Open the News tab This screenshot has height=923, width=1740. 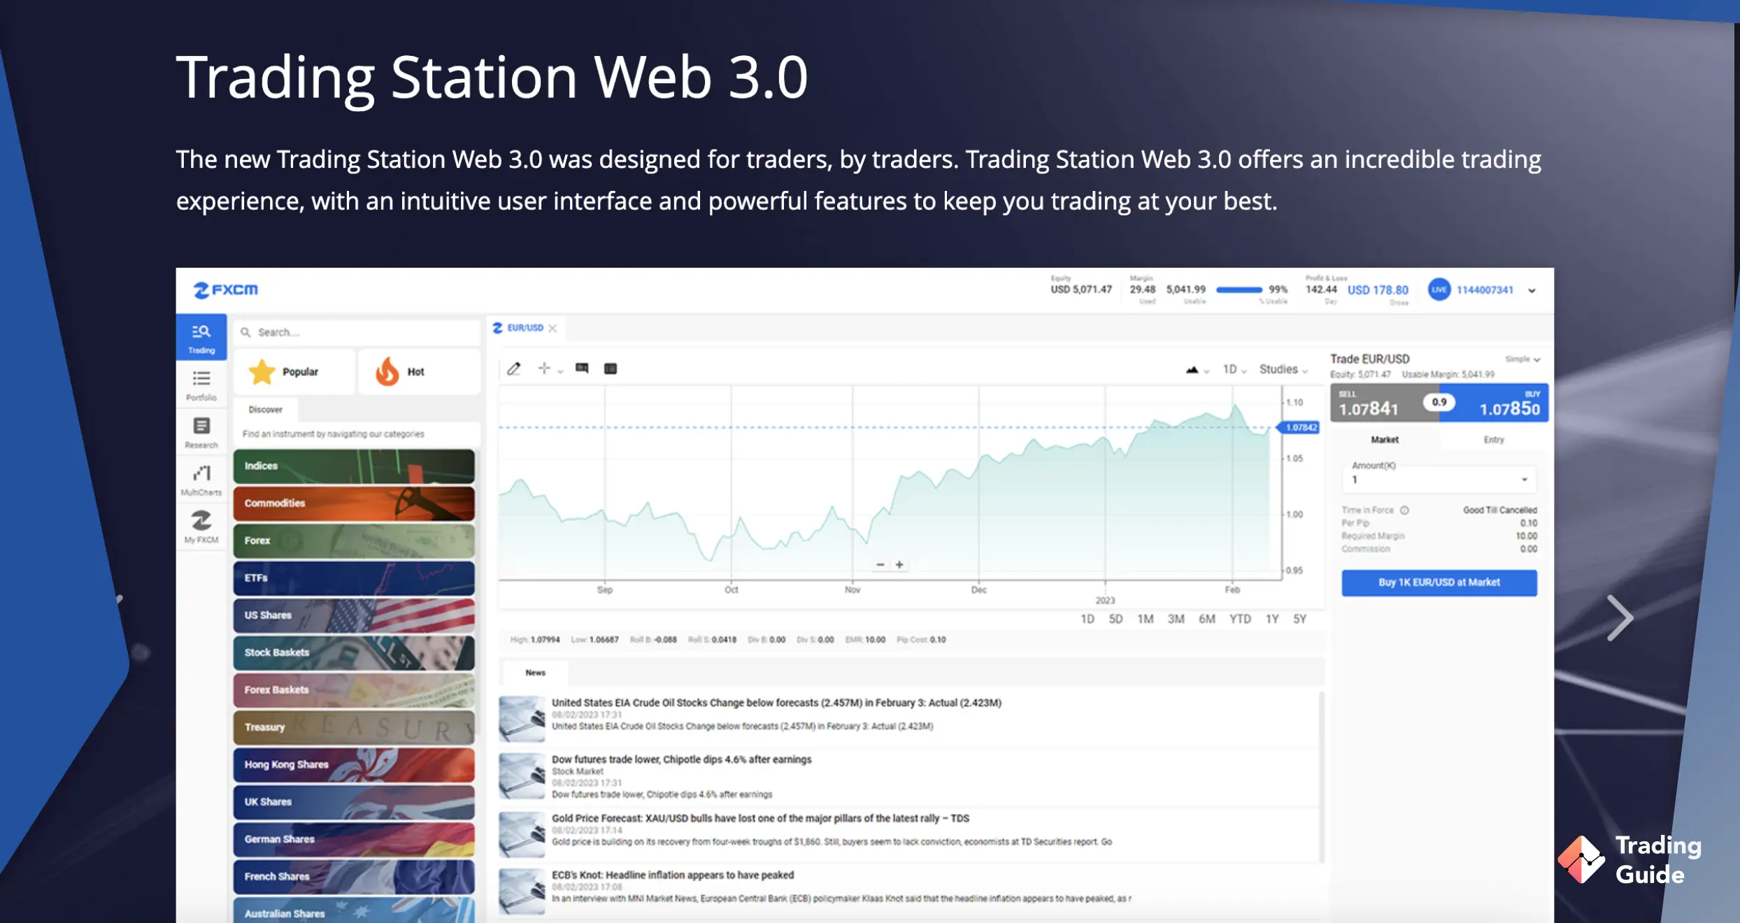536,673
